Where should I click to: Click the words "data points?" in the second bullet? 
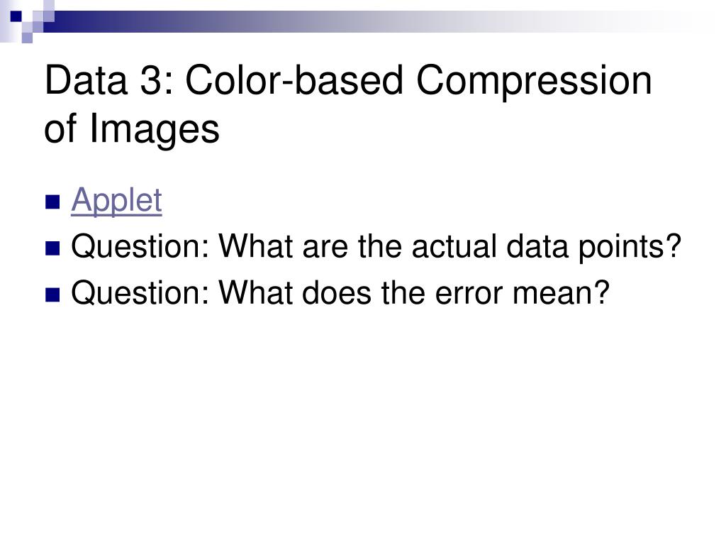point(593,247)
